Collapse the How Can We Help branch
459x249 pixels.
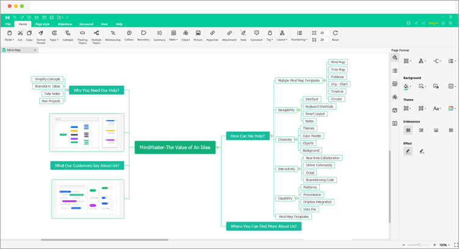[x=272, y=136]
